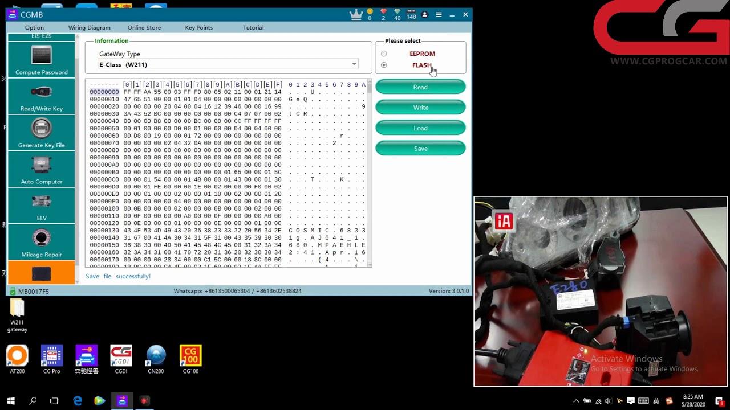Click the input language indicator in tray
The height and width of the screenshot is (410, 730).
coord(656,401)
